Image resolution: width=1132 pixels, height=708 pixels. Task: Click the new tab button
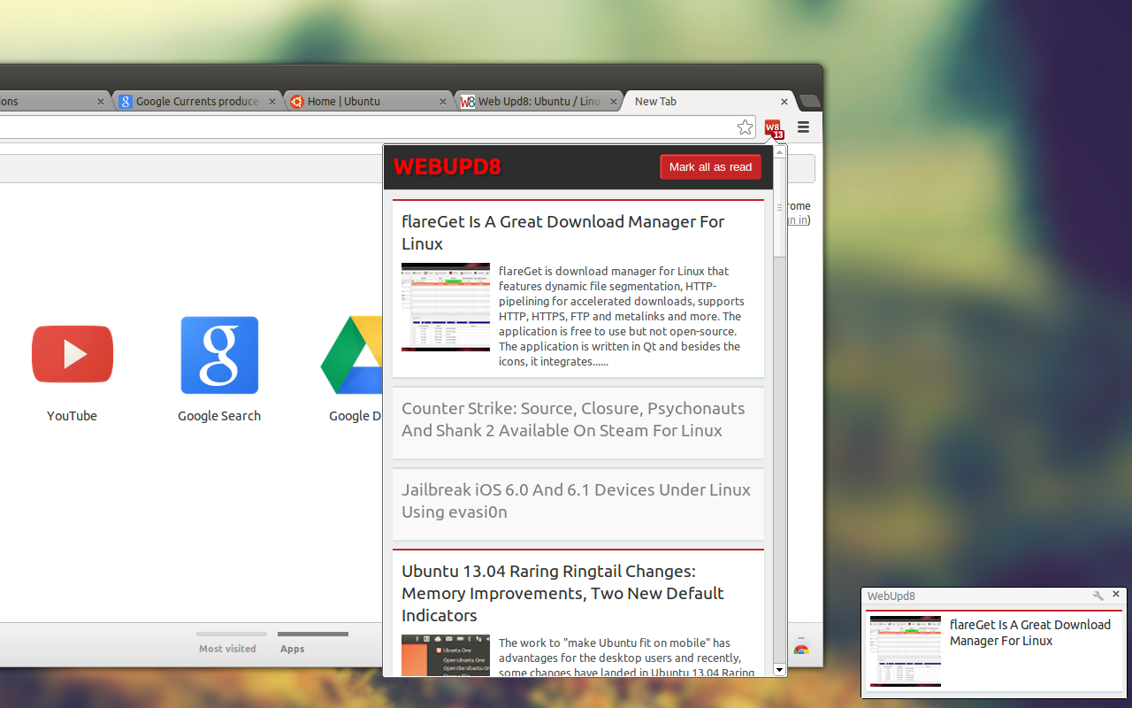tap(809, 101)
